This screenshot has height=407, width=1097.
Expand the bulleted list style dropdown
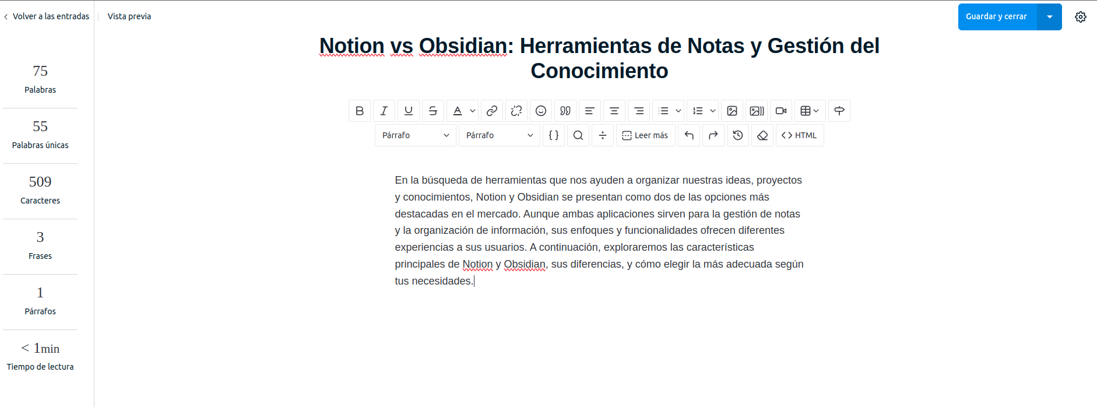678,111
